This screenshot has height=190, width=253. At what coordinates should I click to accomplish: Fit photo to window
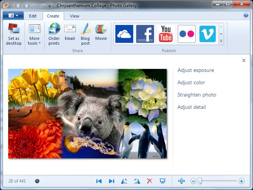click(181, 181)
